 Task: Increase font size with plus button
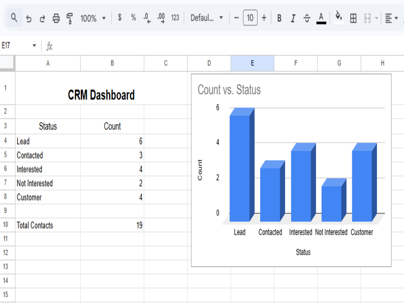pos(264,18)
